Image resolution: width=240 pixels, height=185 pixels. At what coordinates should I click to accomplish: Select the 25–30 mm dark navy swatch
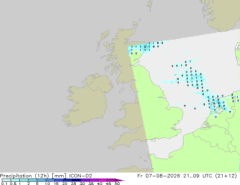(76, 180)
